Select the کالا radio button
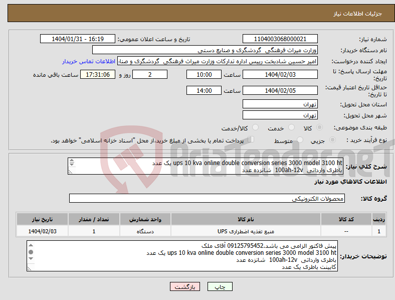 click(319, 127)
